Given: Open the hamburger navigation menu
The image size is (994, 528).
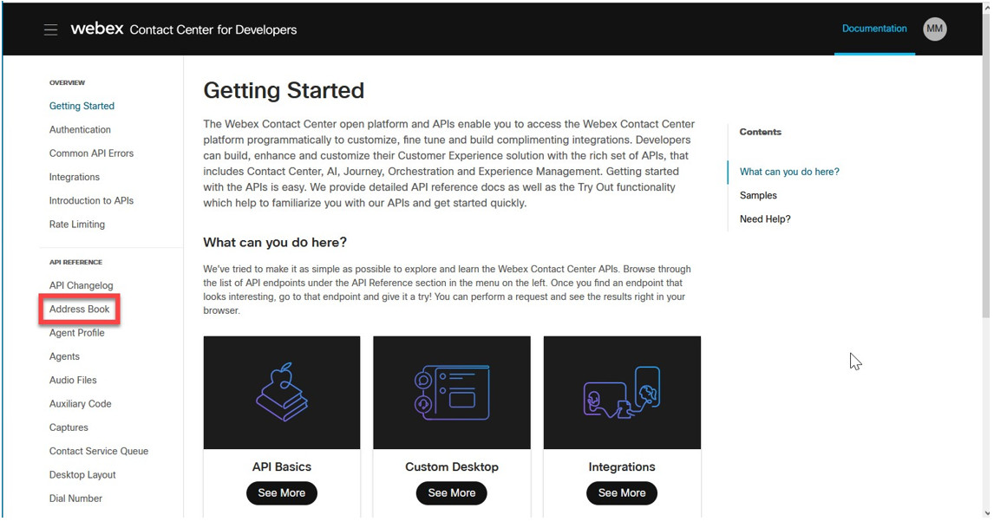Looking at the screenshot, I should (50, 29).
